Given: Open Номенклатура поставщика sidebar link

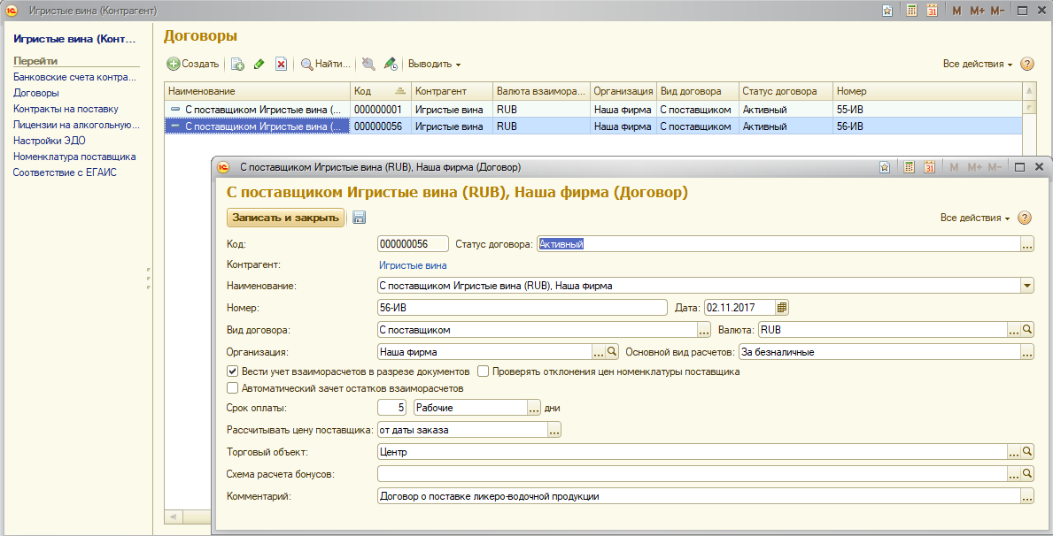Looking at the screenshot, I should [x=74, y=157].
